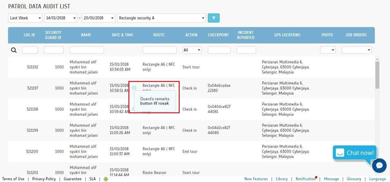This screenshot has height=182, width=390.
Task: Click the Security Guard ID filter field
Action: 54,50
